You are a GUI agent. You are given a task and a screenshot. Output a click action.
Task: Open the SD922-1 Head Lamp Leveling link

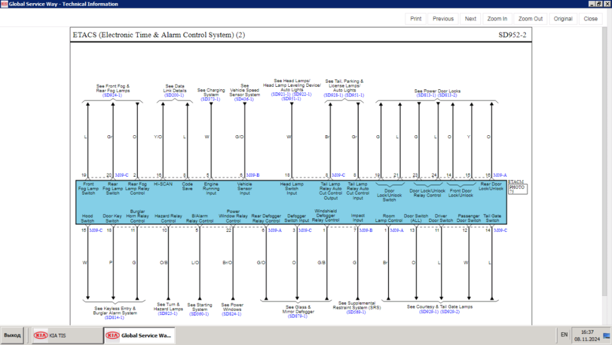[x=302, y=94]
